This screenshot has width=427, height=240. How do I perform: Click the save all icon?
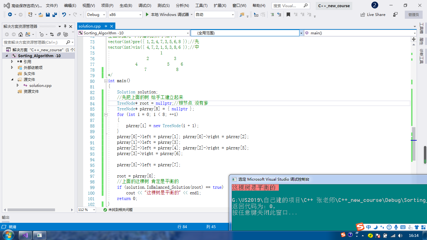pyautogui.click(x=54, y=14)
